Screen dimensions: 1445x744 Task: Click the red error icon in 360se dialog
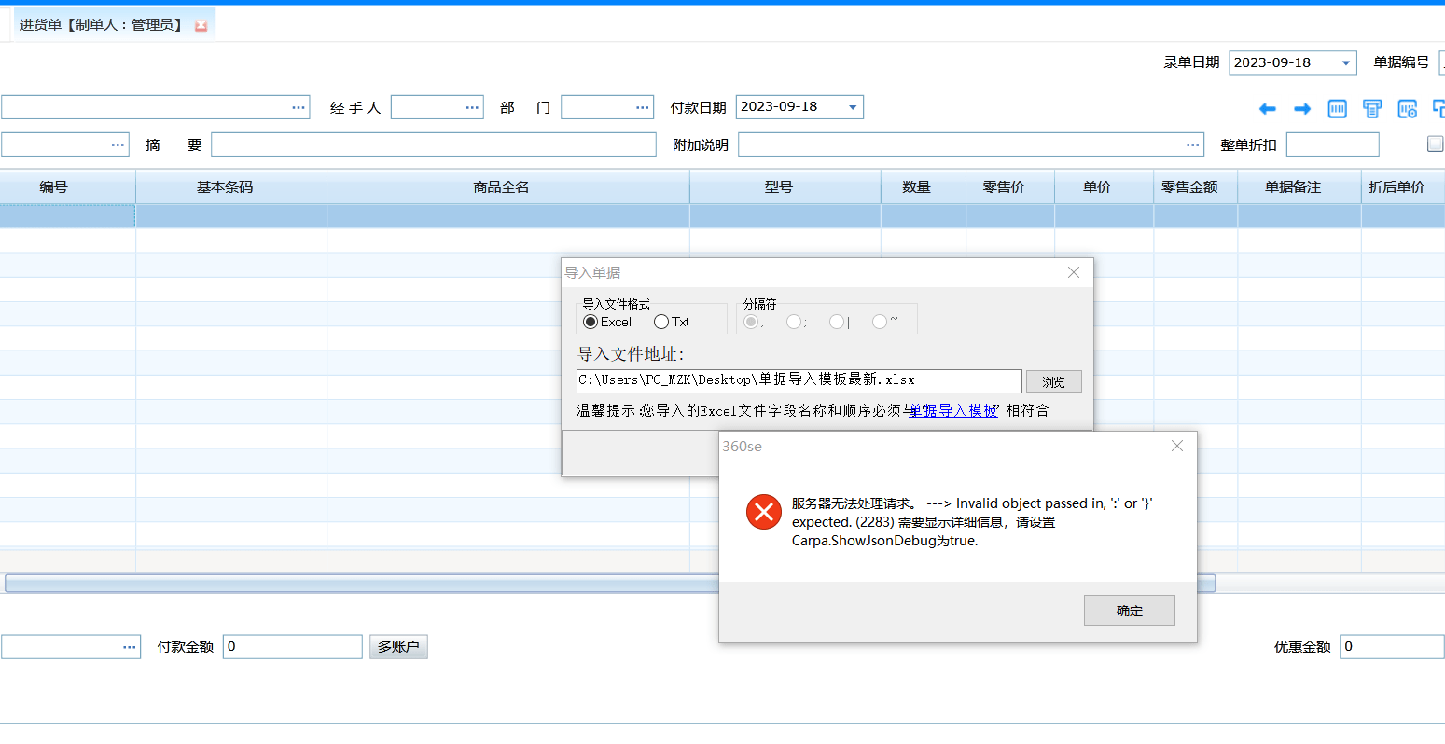coord(764,512)
